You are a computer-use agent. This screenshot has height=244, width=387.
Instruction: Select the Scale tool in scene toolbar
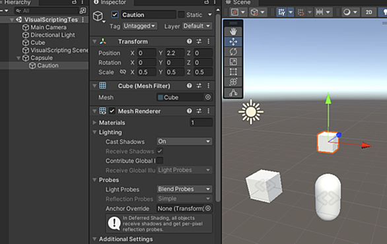pos(233,62)
